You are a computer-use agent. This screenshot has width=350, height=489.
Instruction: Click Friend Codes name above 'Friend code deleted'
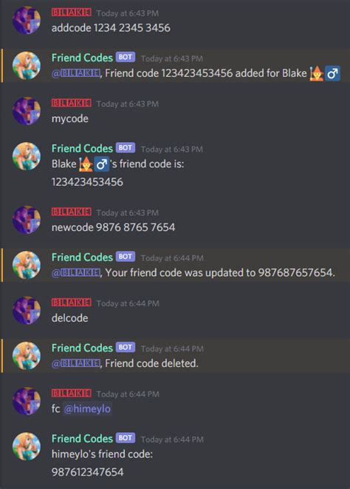(x=82, y=348)
